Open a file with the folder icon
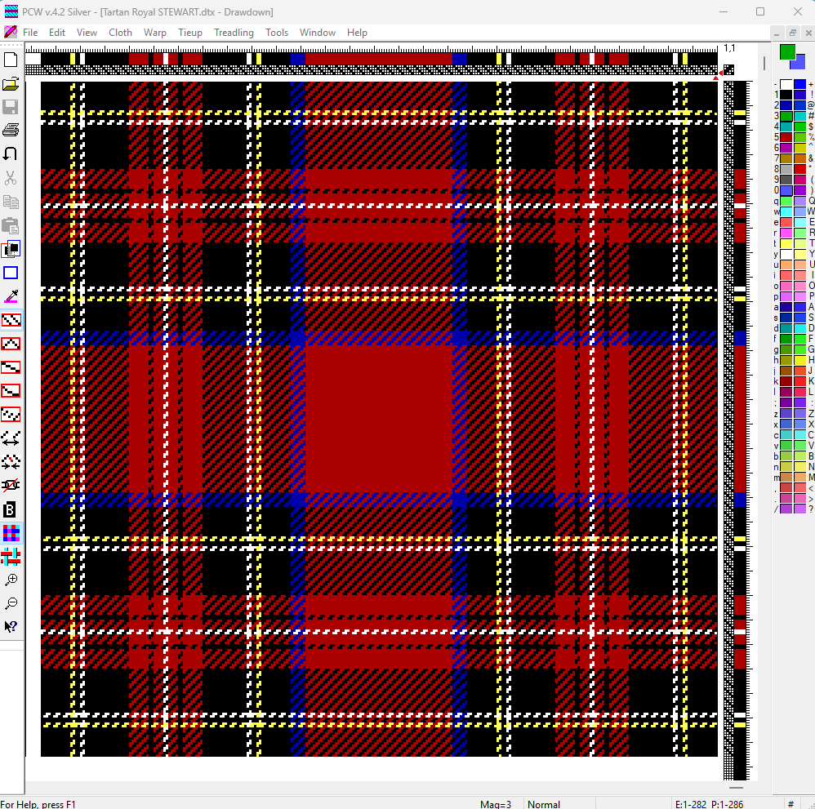Image resolution: width=815 pixels, height=809 pixels. (x=11, y=83)
